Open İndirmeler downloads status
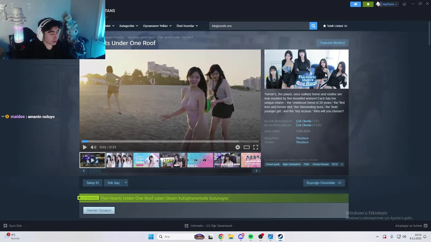The height and width of the screenshot is (242, 431). (208, 226)
